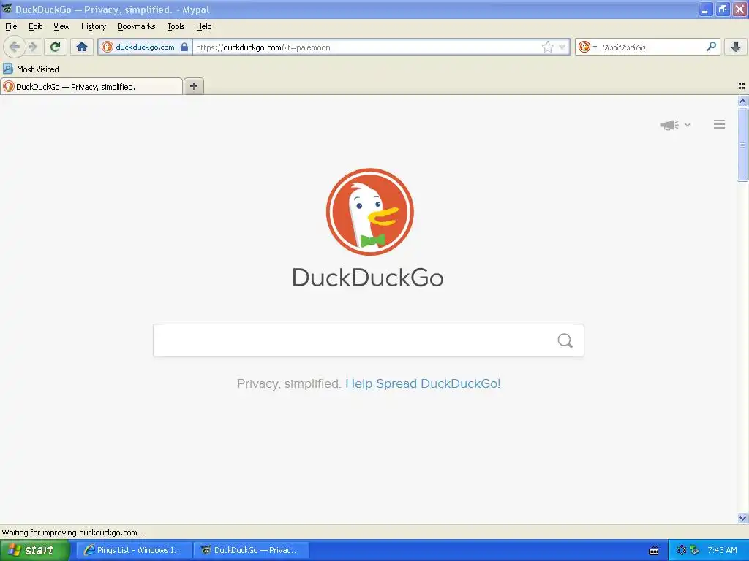This screenshot has height=561, width=749.
Task: Click the Mypal raccoon title bar icon
Action: [7, 9]
